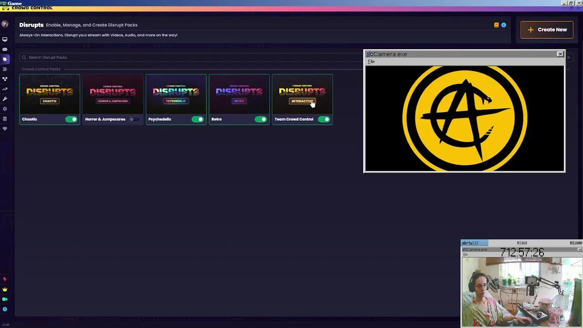The height and width of the screenshot is (328, 583).
Task: Open the File menu in Camera.exe window
Action: (371, 61)
